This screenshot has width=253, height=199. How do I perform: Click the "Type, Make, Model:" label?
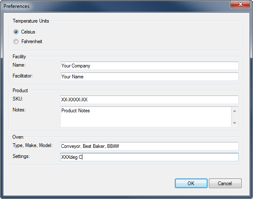pyautogui.click(x=32, y=145)
